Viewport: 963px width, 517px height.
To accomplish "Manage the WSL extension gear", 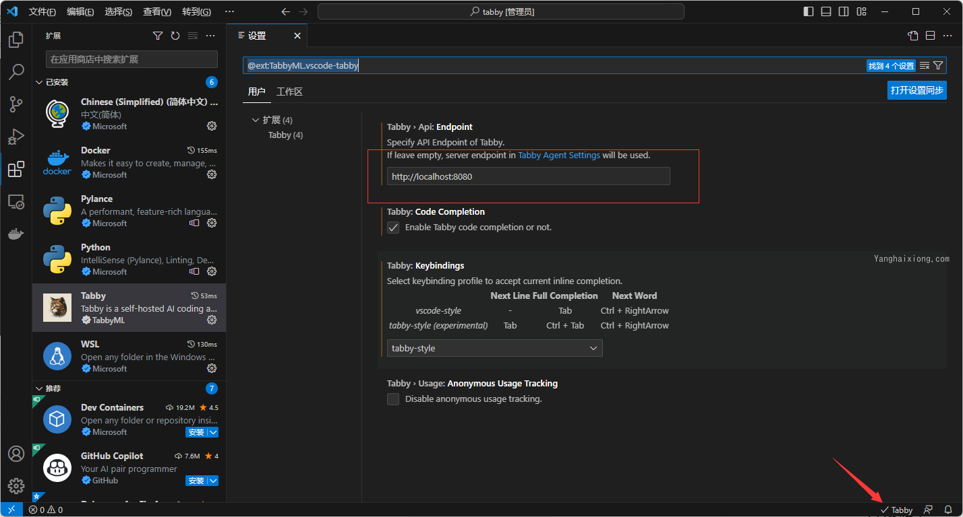I will (212, 368).
